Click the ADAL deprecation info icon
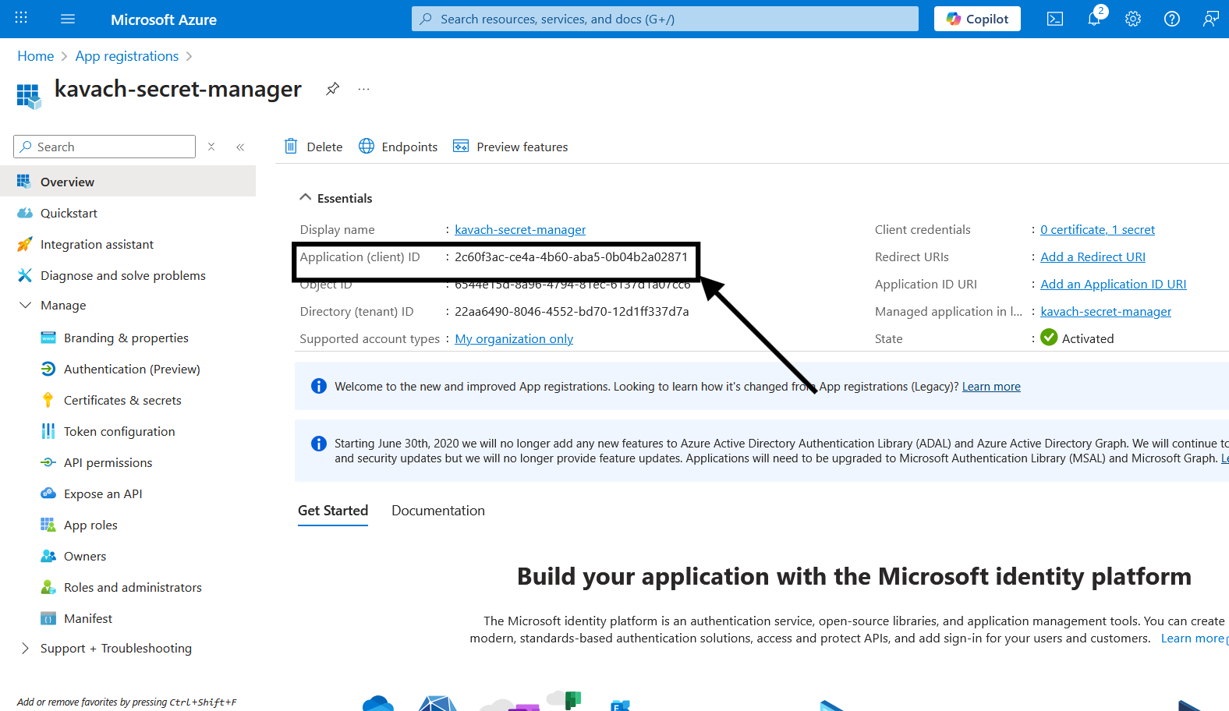Image resolution: width=1229 pixels, height=711 pixels. (x=319, y=444)
